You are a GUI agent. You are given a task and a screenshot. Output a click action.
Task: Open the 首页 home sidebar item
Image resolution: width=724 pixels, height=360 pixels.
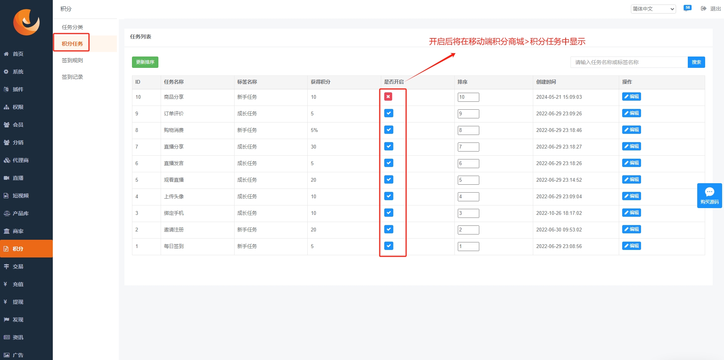pyautogui.click(x=26, y=54)
